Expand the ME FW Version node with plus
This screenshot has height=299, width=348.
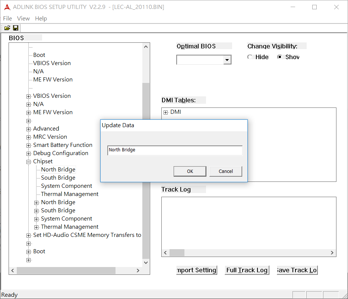click(x=28, y=113)
